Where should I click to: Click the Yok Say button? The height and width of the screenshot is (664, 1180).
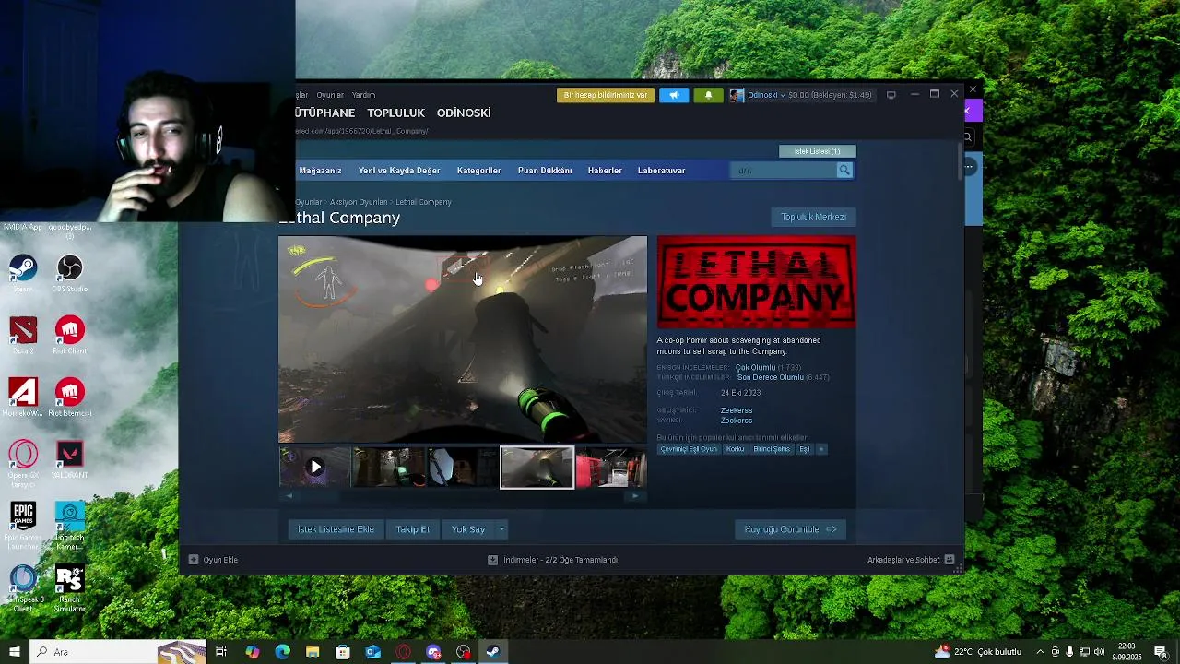point(468,529)
